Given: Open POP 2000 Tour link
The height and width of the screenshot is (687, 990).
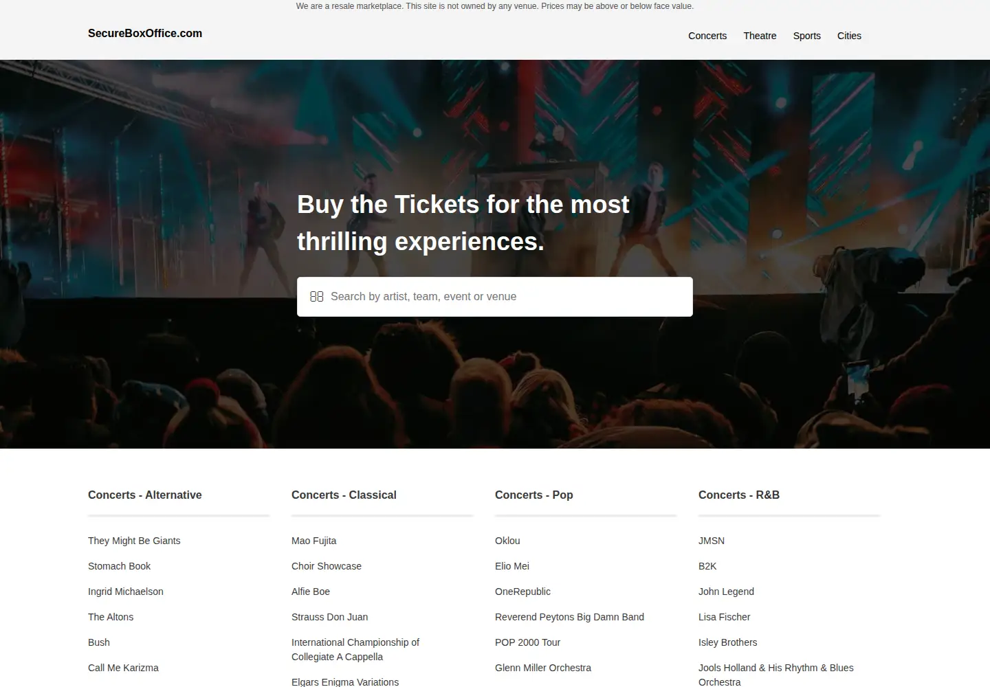Looking at the screenshot, I should (x=527, y=642).
